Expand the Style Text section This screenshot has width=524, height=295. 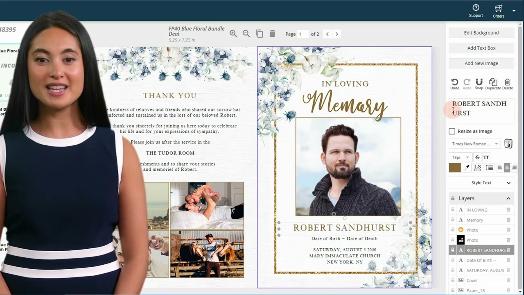(x=481, y=183)
